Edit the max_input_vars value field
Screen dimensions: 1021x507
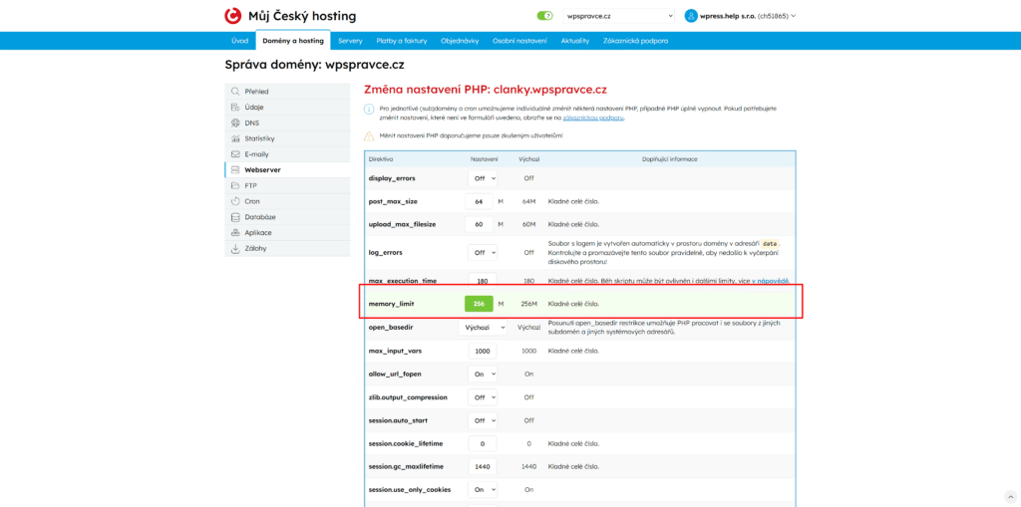[483, 351]
